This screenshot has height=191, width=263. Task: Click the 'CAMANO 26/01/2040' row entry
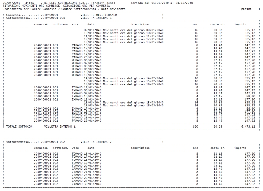click(x=86, y=178)
